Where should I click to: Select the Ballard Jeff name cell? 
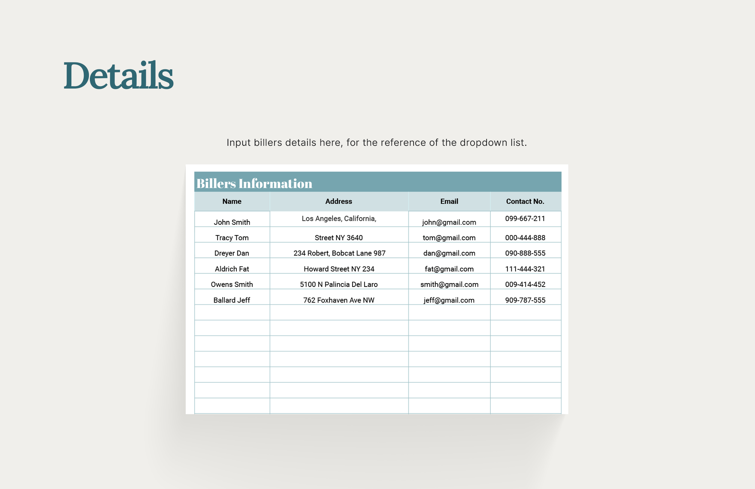(x=232, y=297)
